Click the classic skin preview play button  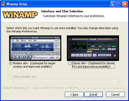pyautogui.click(x=77, y=55)
